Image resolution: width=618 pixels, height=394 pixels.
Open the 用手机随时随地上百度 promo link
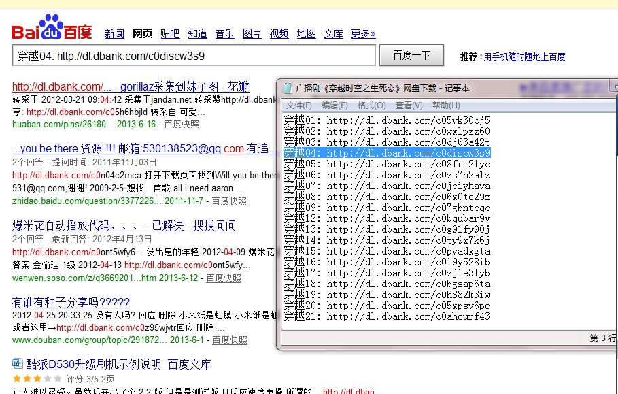click(x=524, y=56)
